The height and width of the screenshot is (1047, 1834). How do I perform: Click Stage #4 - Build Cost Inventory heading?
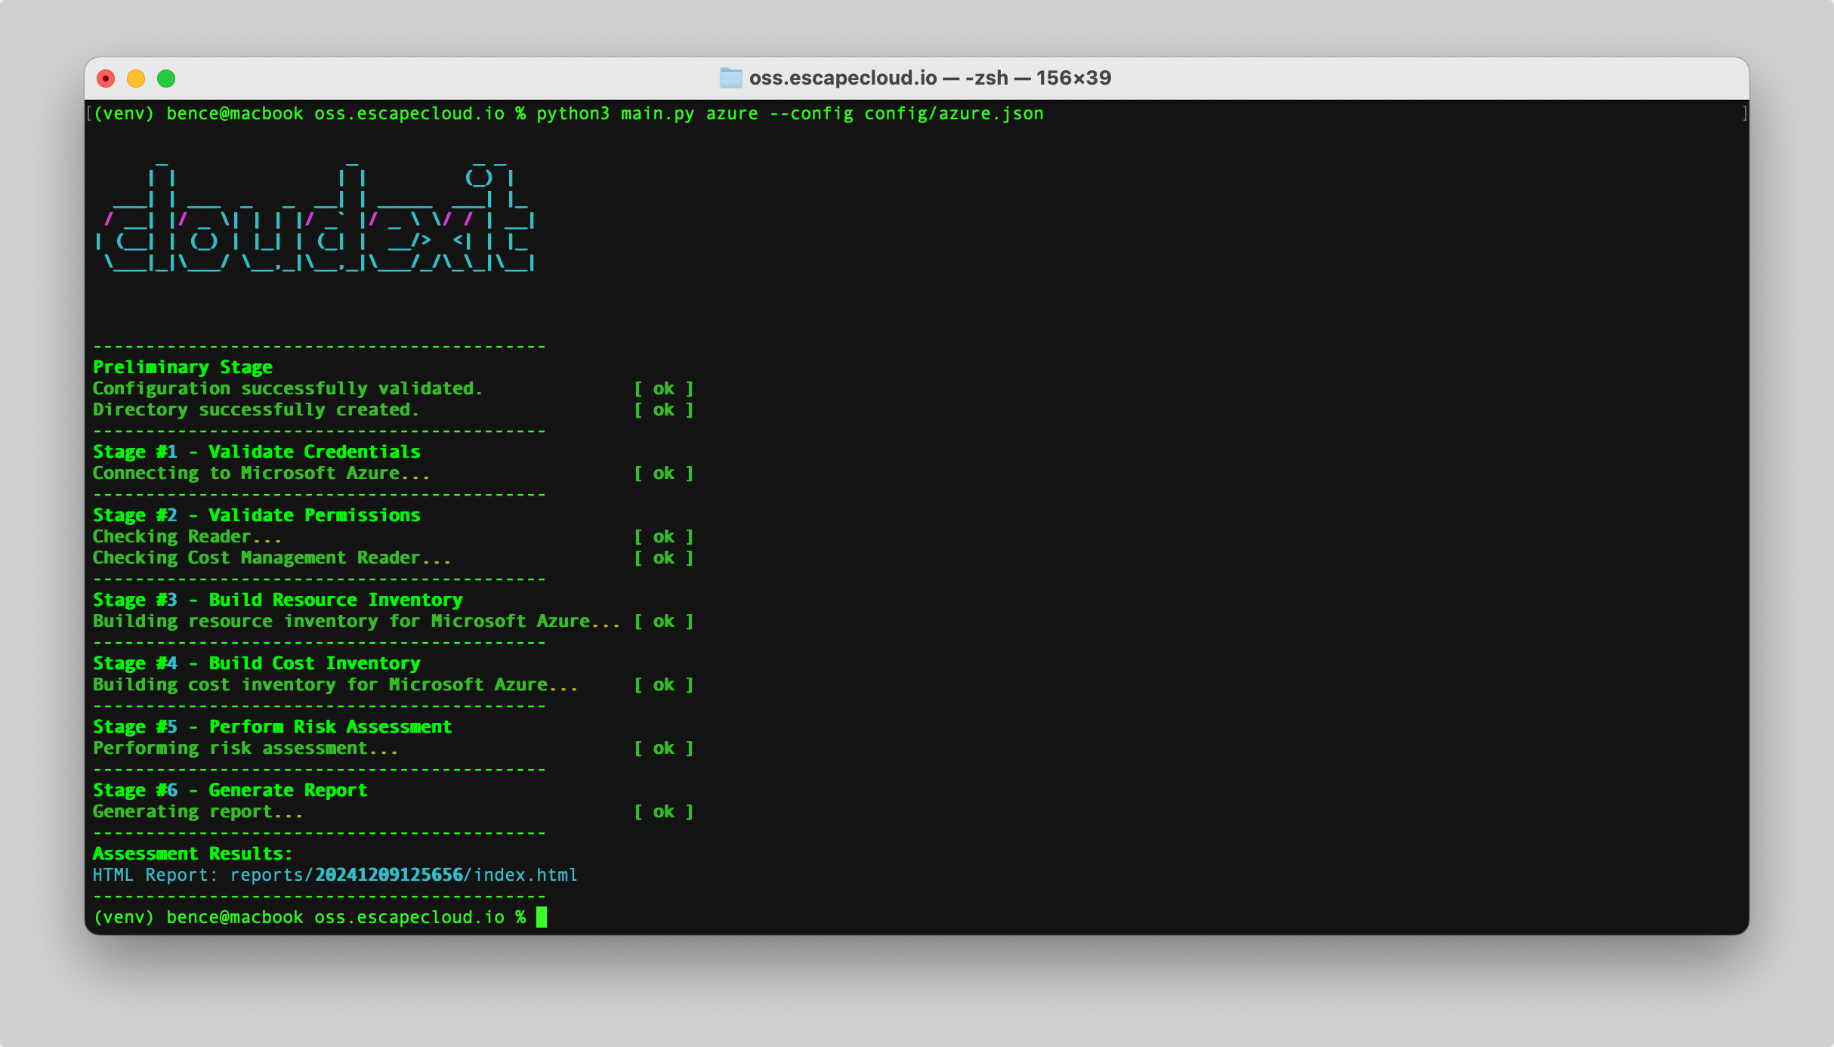(256, 663)
